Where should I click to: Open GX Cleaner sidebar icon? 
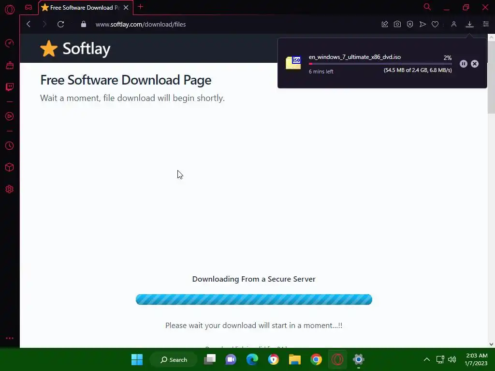pyautogui.click(x=10, y=65)
